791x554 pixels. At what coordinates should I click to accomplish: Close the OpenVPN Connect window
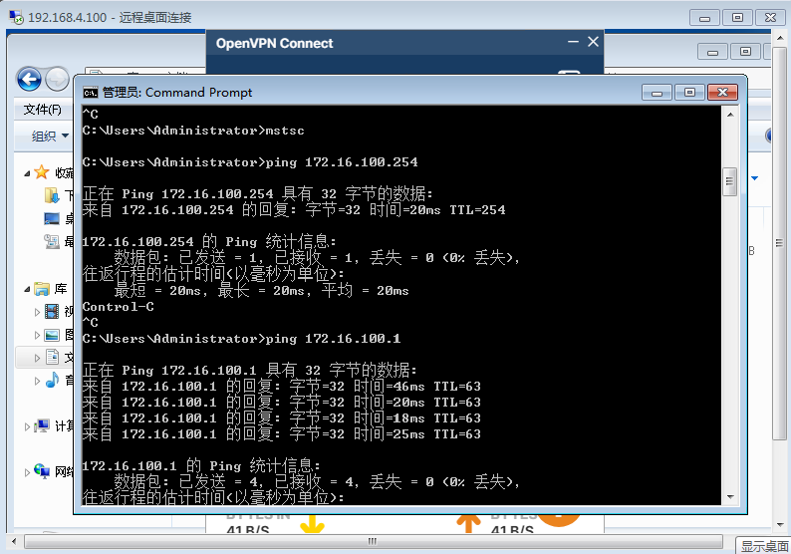tap(593, 42)
